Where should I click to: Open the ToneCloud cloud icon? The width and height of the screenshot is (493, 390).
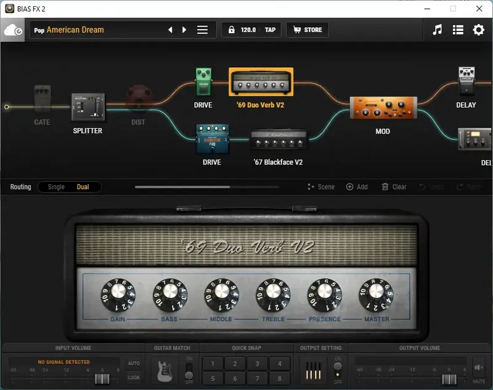[x=12, y=30]
